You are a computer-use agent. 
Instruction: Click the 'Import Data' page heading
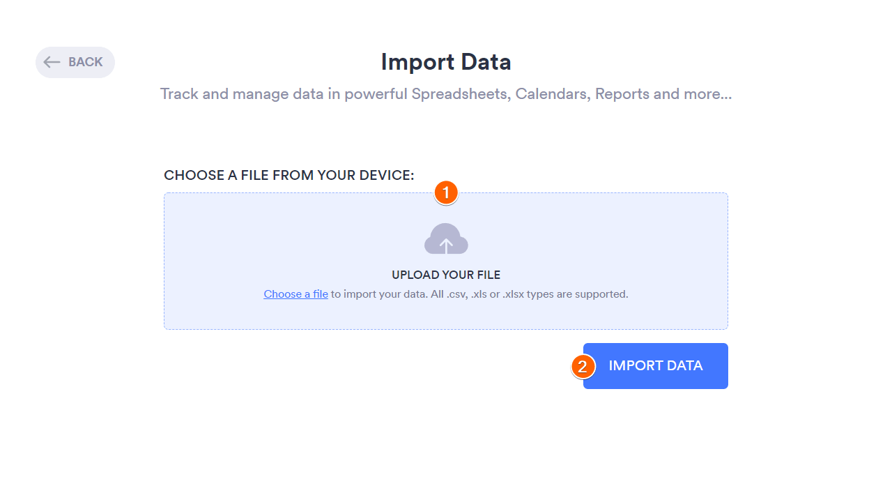(x=446, y=62)
